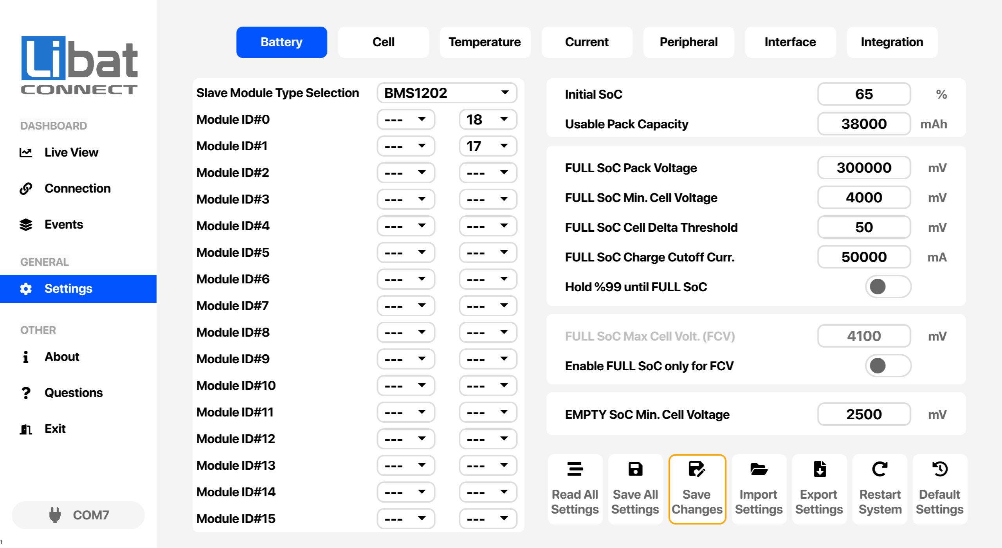
Task: Switch to the Cell tab
Action: pos(383,42)
